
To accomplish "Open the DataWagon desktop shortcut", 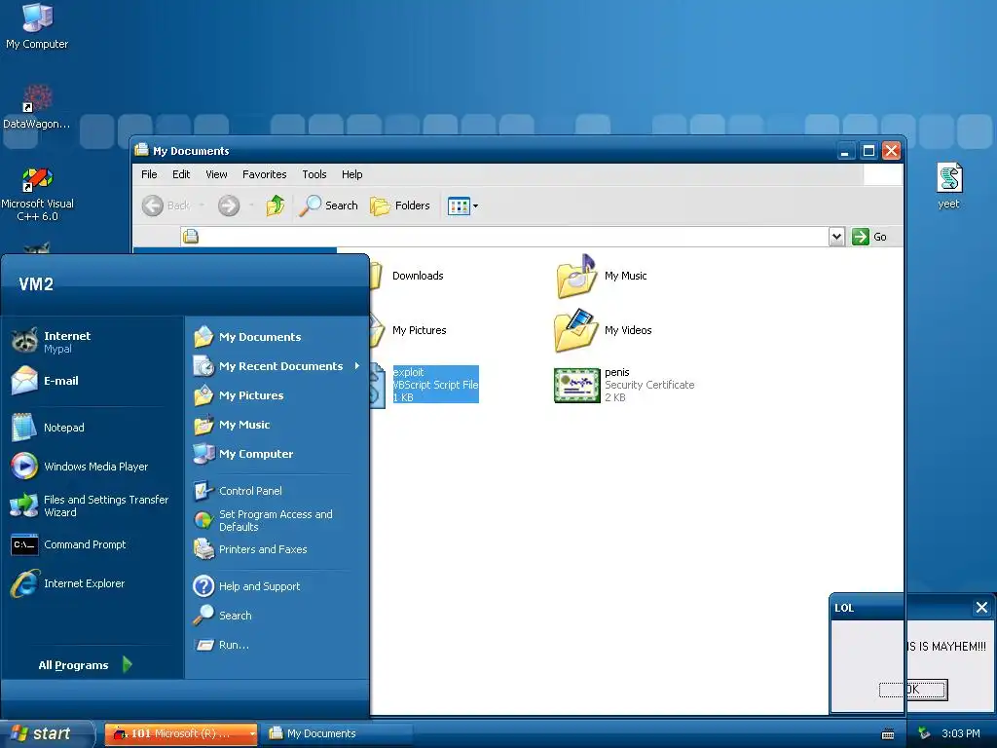I will (x=37, y=107).
